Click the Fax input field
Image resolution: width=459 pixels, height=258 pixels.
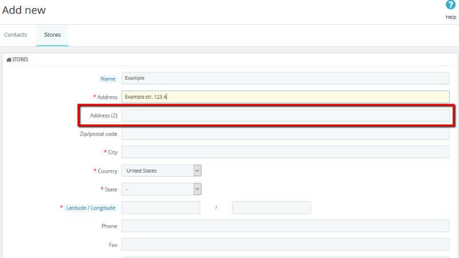pos(285,244)
